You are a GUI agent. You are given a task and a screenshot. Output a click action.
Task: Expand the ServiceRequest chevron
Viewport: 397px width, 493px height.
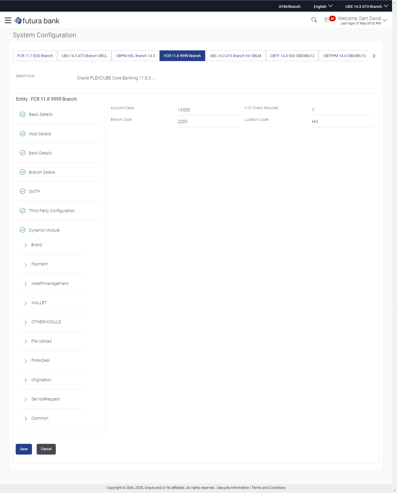(x=26, y=399)
